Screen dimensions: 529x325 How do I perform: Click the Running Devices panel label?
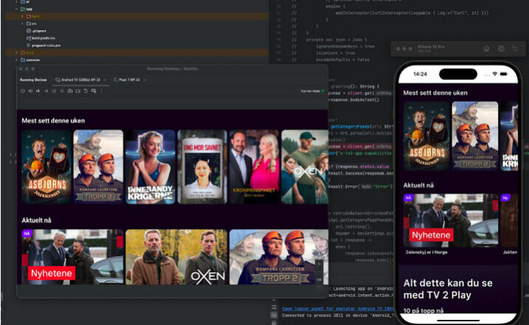pos(33,80)
